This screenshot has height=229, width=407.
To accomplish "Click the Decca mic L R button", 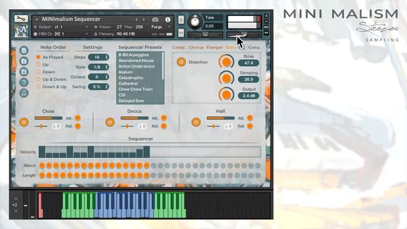I will [x=142, y=126].
